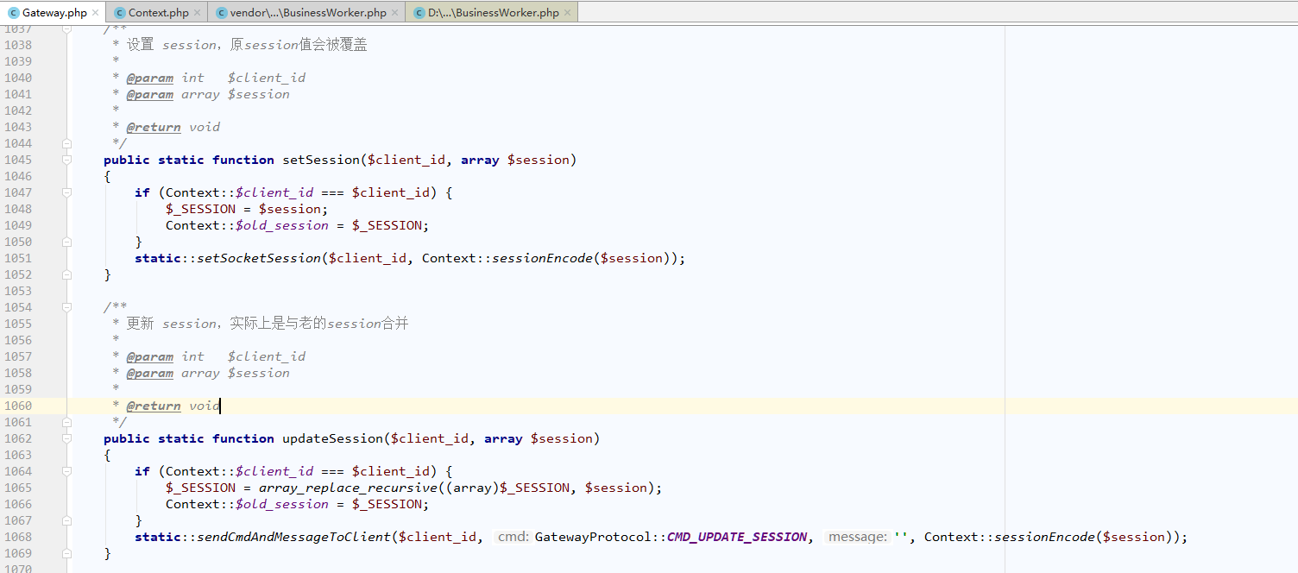
Task: Click the setSession function name
Action: [x=321, y=160]
